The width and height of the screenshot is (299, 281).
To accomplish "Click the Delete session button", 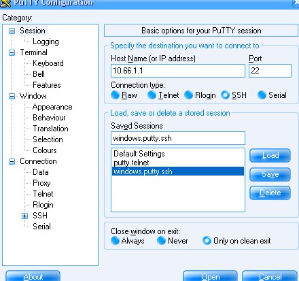I will click(270, 193).
